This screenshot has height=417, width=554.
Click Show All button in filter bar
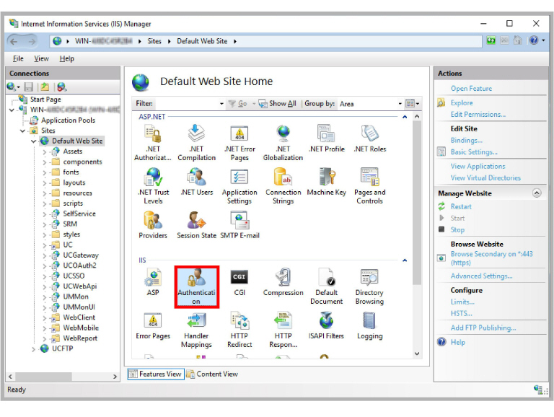tap(278, 104)
